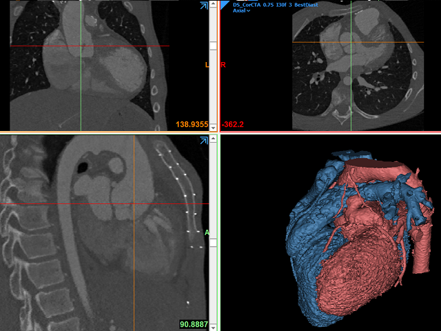Click the sagittal view scrollbar down arrow
This screenshot has height=331, width=441.
(x=213, y=328)
